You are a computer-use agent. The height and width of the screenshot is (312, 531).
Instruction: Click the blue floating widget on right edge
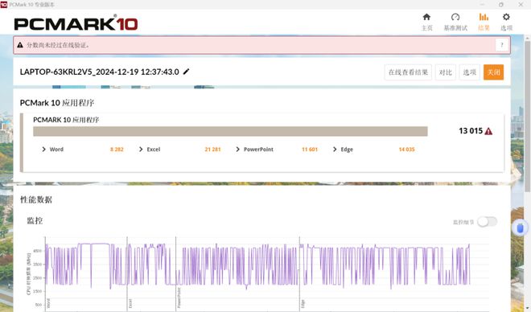pos(521,228)
